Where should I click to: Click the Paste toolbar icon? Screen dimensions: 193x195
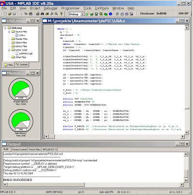[30, 14]
